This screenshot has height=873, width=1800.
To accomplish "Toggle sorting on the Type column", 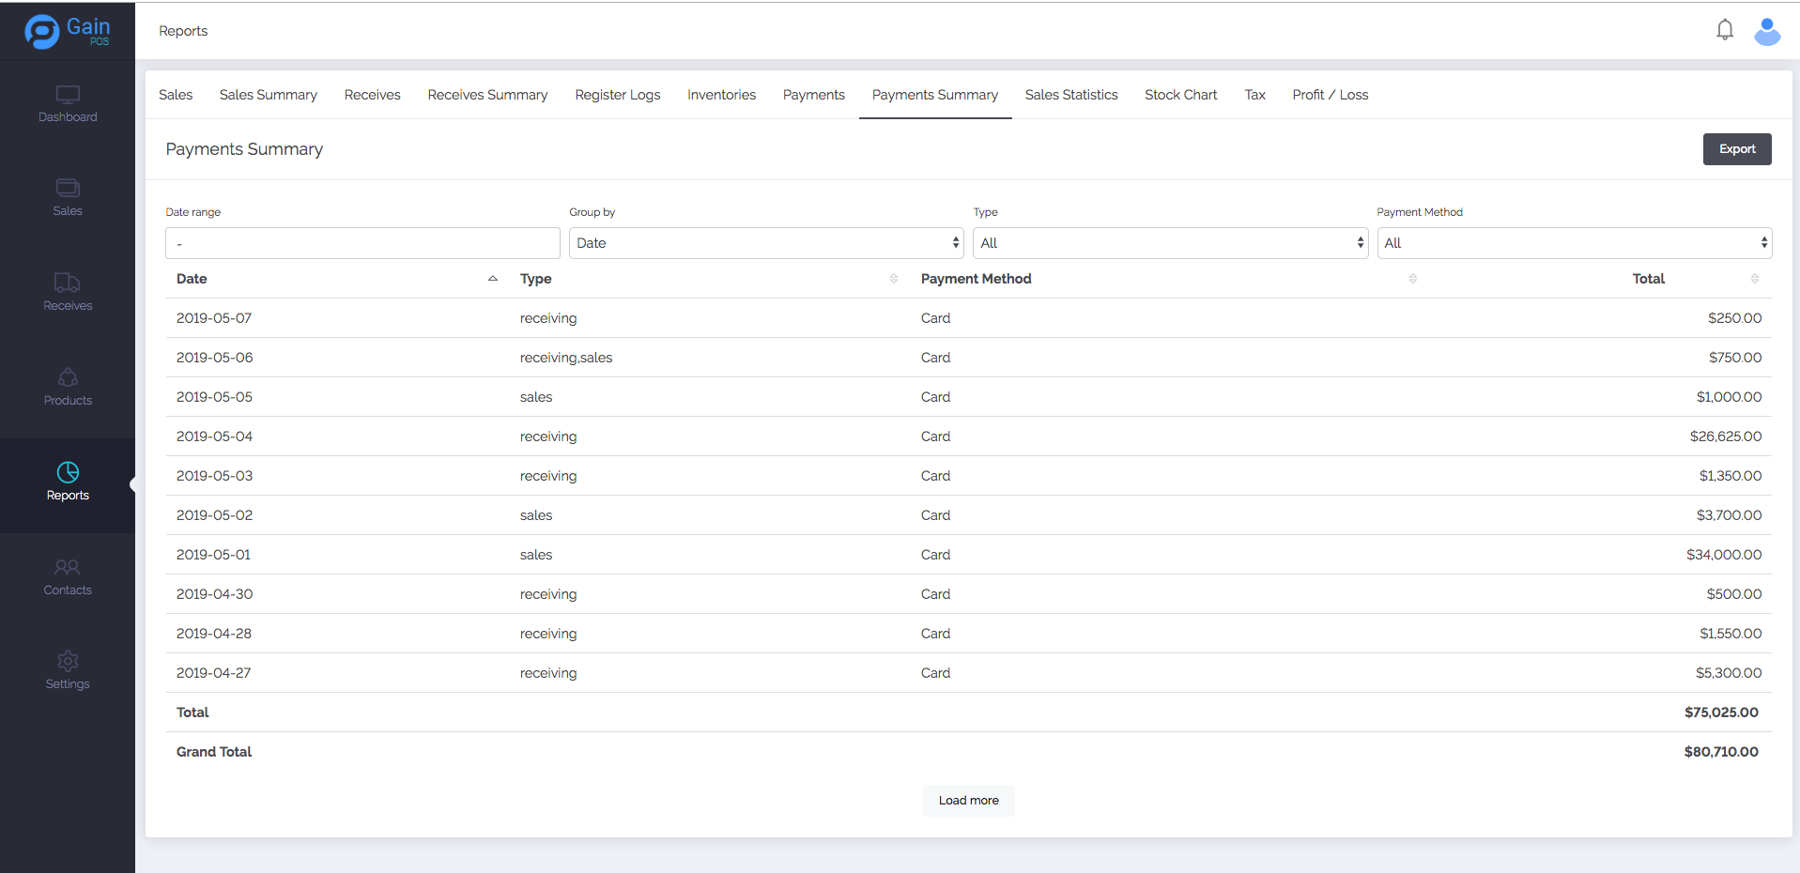I will pos(893,279).
